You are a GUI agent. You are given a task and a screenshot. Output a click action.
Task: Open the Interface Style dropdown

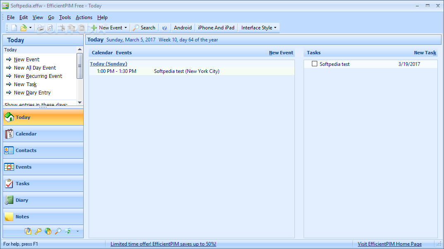click(x=259, y=28)
